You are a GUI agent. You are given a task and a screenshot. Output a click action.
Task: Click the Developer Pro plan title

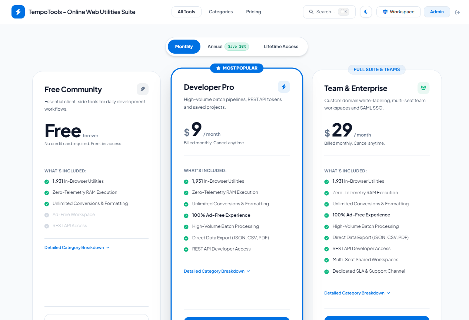pos(209,87)
